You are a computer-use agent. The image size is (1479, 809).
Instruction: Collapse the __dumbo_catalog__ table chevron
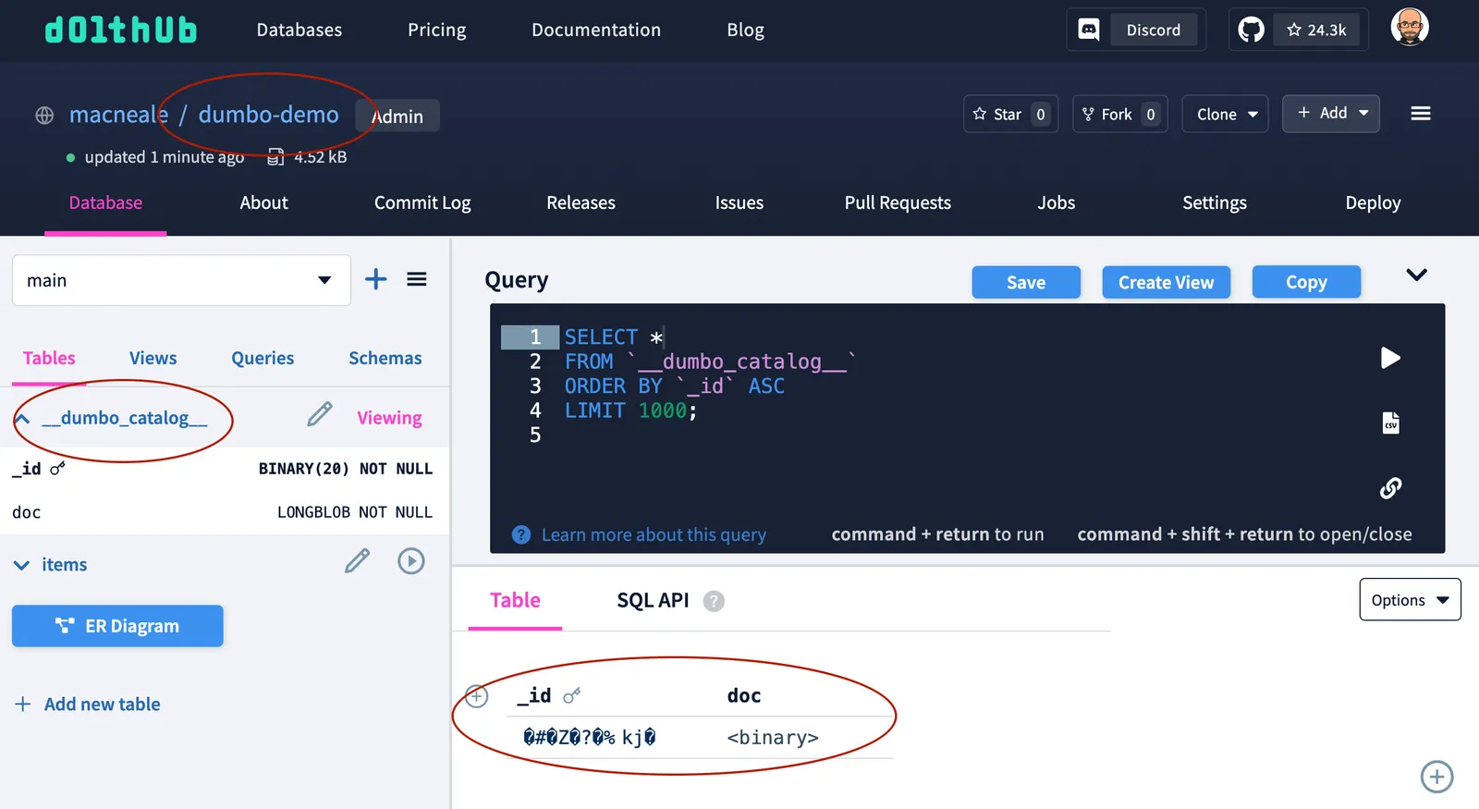click(x=22, y=419)
